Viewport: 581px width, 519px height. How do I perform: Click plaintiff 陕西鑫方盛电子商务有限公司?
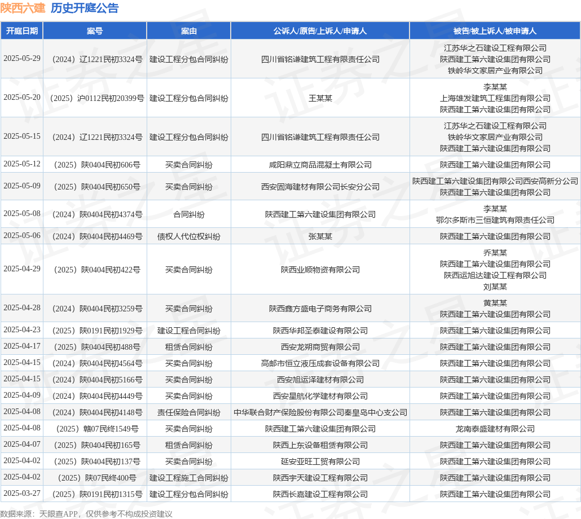(320, 309)
